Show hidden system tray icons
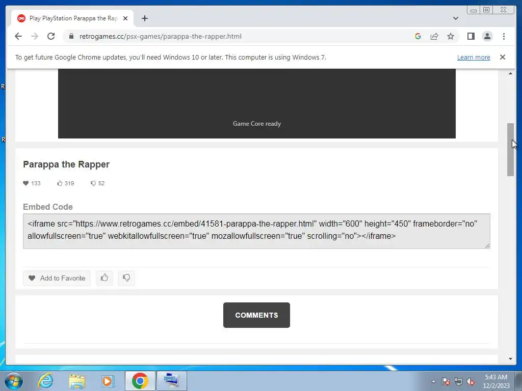The width and height of the screenshot is (522, 391). tap(433, 381)
